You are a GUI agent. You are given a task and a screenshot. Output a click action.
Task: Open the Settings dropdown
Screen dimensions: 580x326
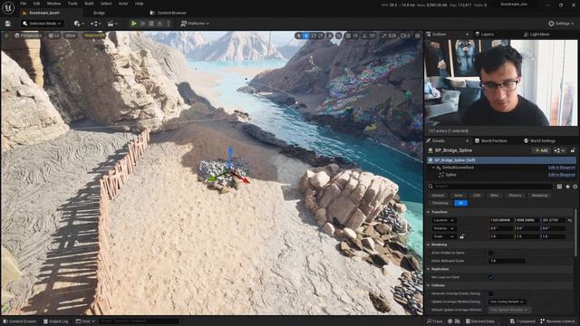coord(561,24)
